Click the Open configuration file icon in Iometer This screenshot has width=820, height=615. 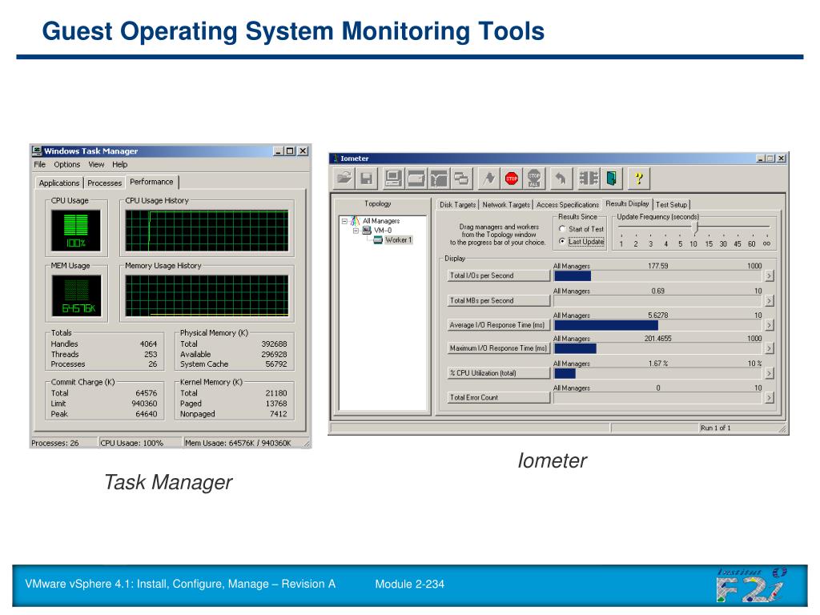point(344,179)
